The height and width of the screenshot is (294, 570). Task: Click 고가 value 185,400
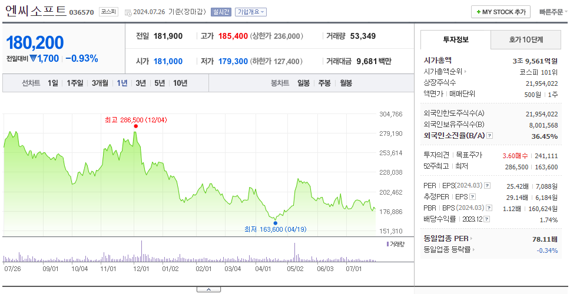[233, 36]
